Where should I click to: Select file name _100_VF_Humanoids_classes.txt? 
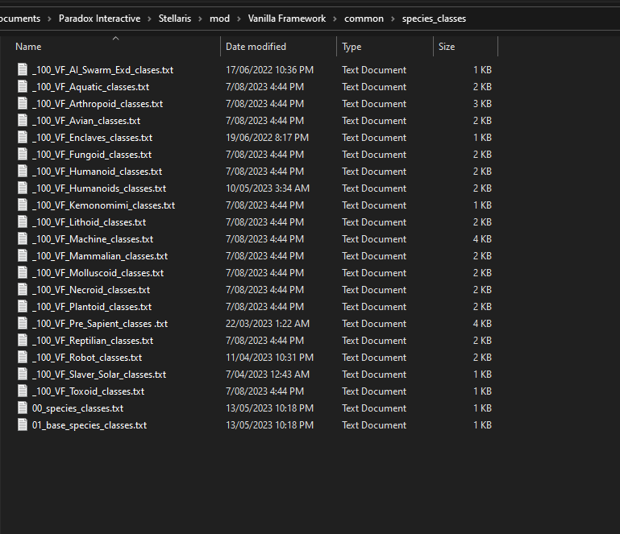99,188
